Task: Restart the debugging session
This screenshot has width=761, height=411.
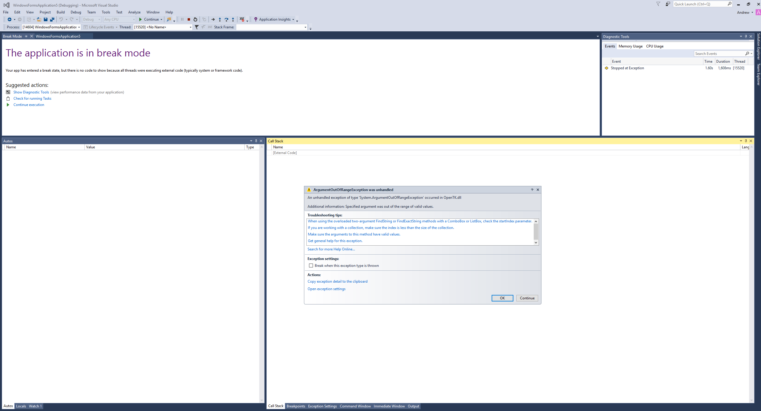Action: click(x=195, y=19)
